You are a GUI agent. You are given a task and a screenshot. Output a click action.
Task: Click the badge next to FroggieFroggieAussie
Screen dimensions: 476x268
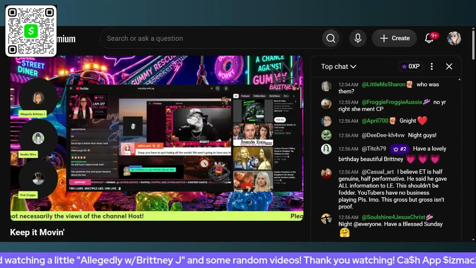point(427,102)
